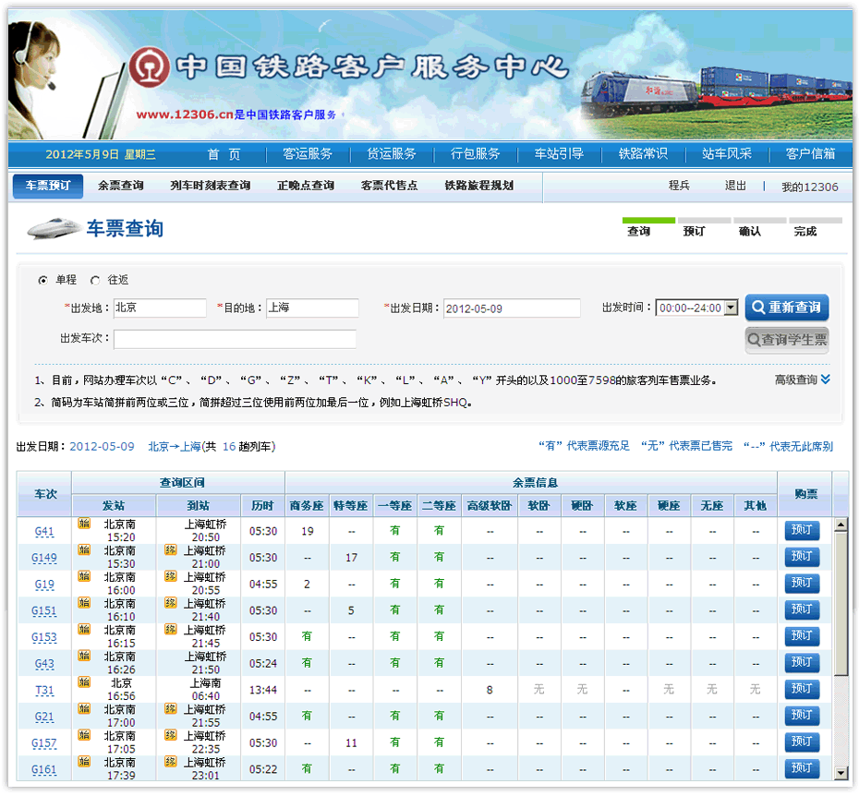The image size is (859, 796).
Task: Open train number G41 link
Action: (44, 531)
